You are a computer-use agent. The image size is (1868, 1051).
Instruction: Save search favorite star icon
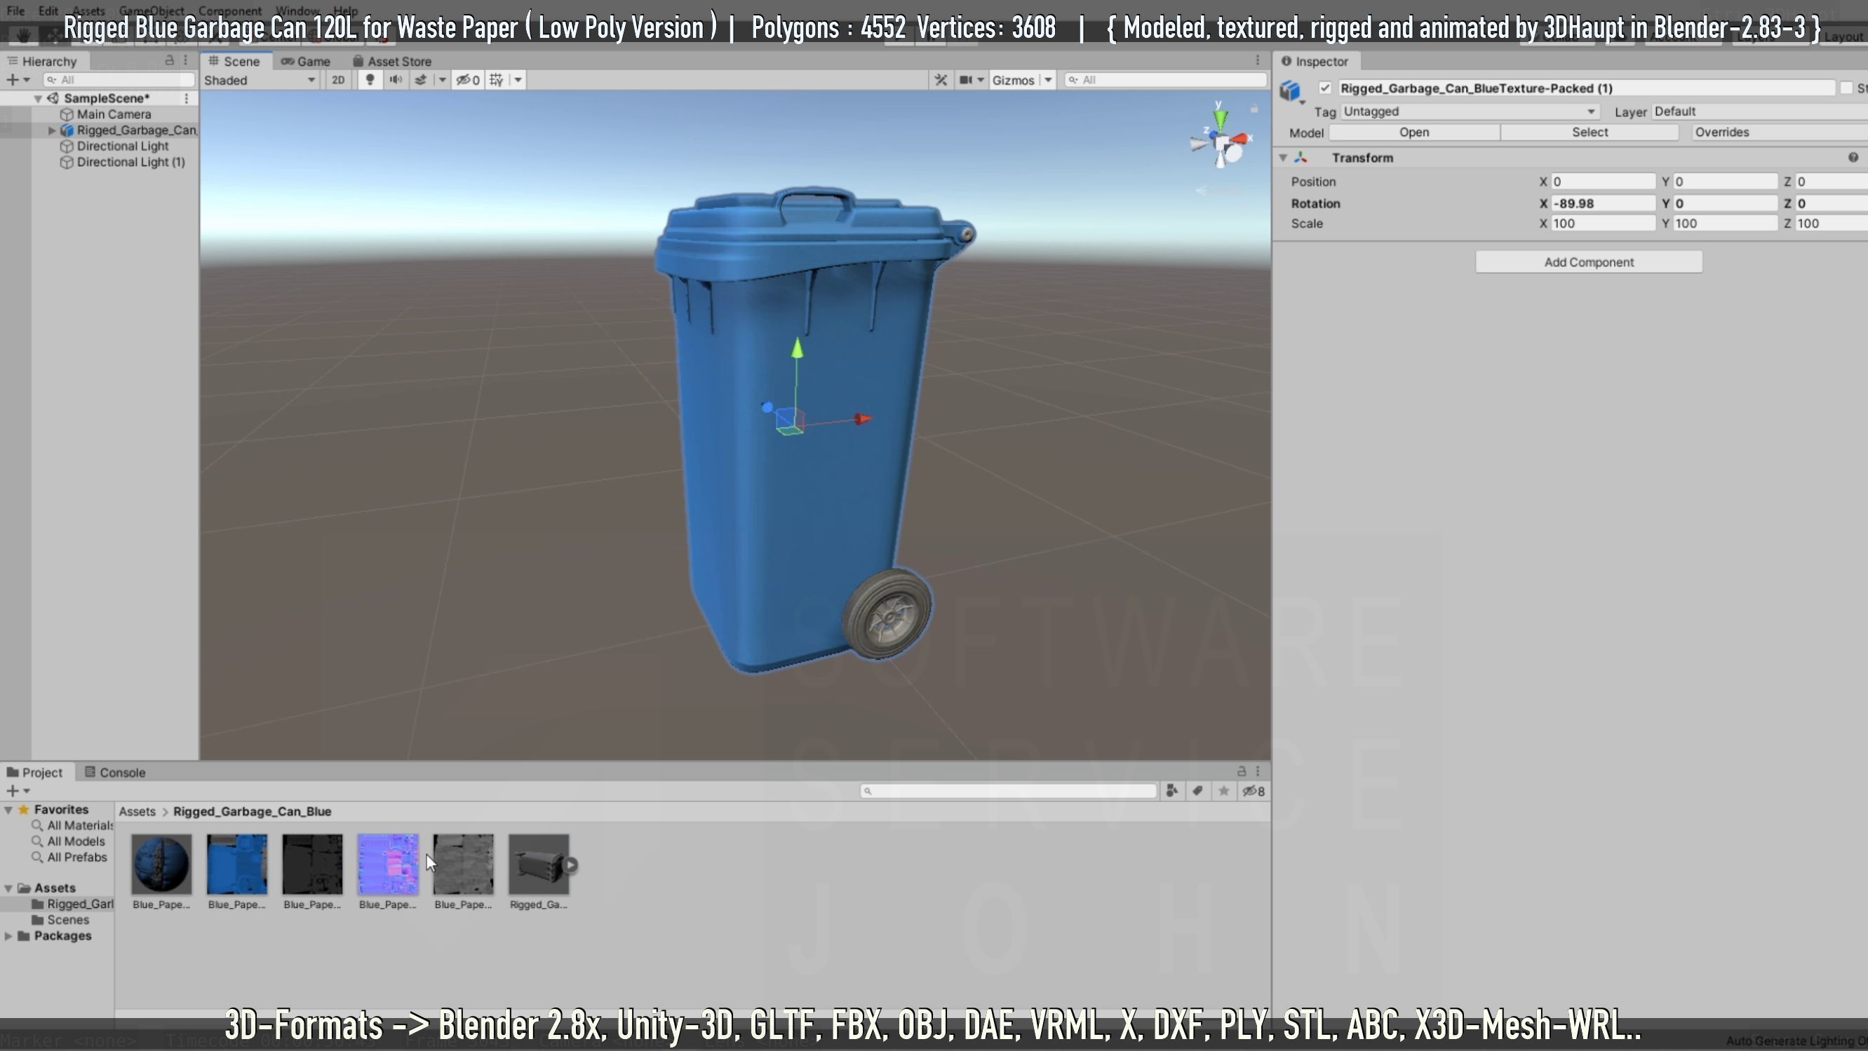point(1224,792)
